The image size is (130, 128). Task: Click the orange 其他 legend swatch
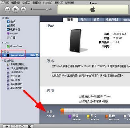(x=107, y=116)
